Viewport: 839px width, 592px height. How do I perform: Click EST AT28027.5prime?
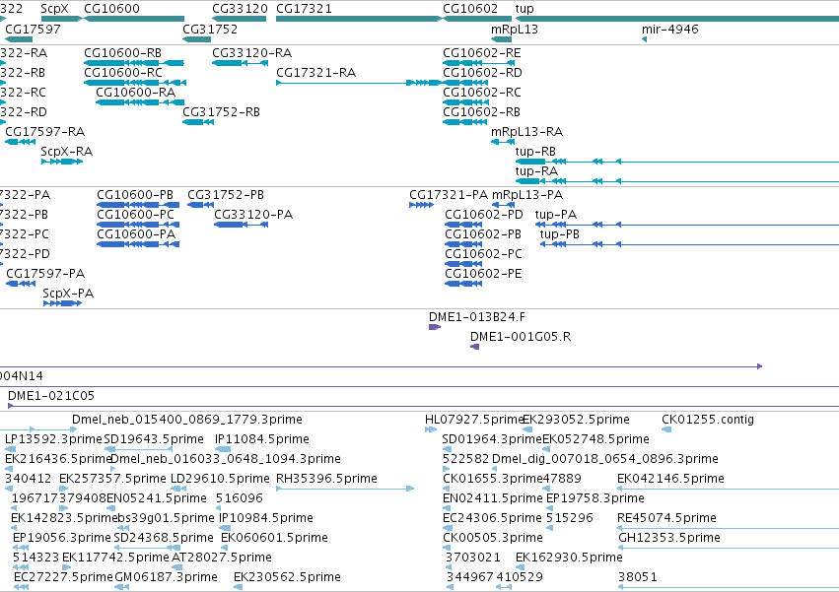pos(222,558)
